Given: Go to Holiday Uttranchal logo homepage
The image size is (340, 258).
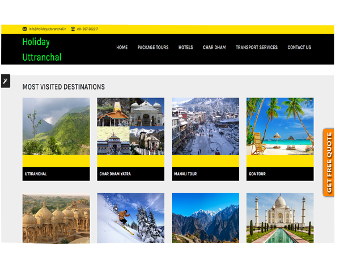Looking at the screenshot, I should 41,49.
